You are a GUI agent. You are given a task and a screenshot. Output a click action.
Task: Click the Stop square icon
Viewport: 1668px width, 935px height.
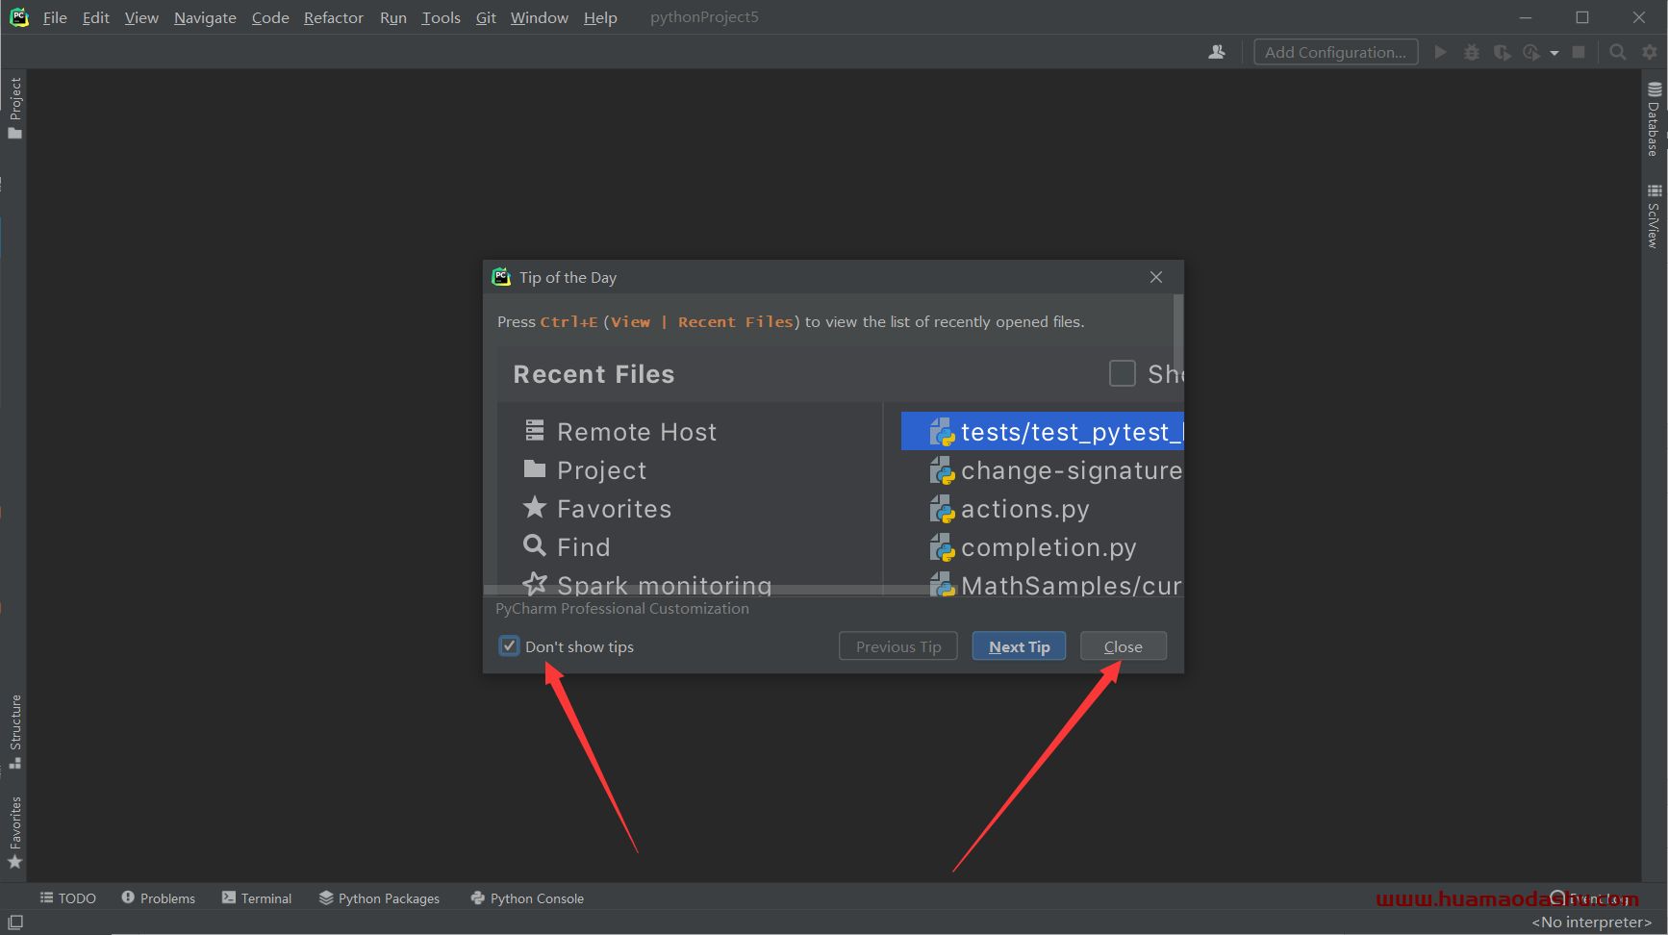[1579, 52]
